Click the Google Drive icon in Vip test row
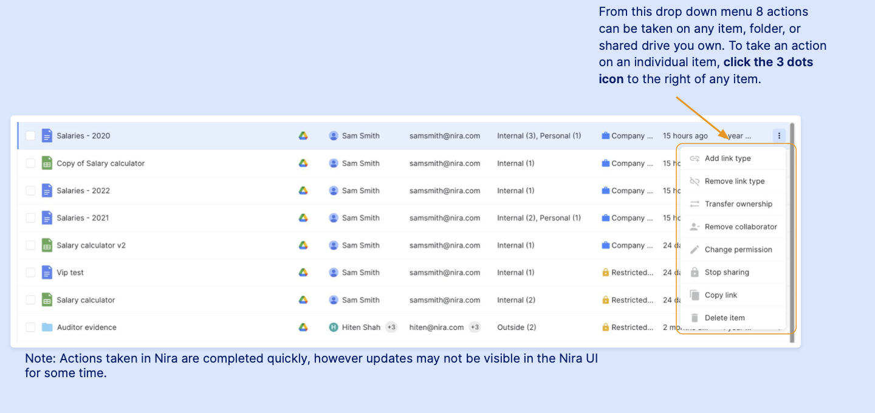The image size is (875, 413). pyautogui.click(x=303, y=273)
